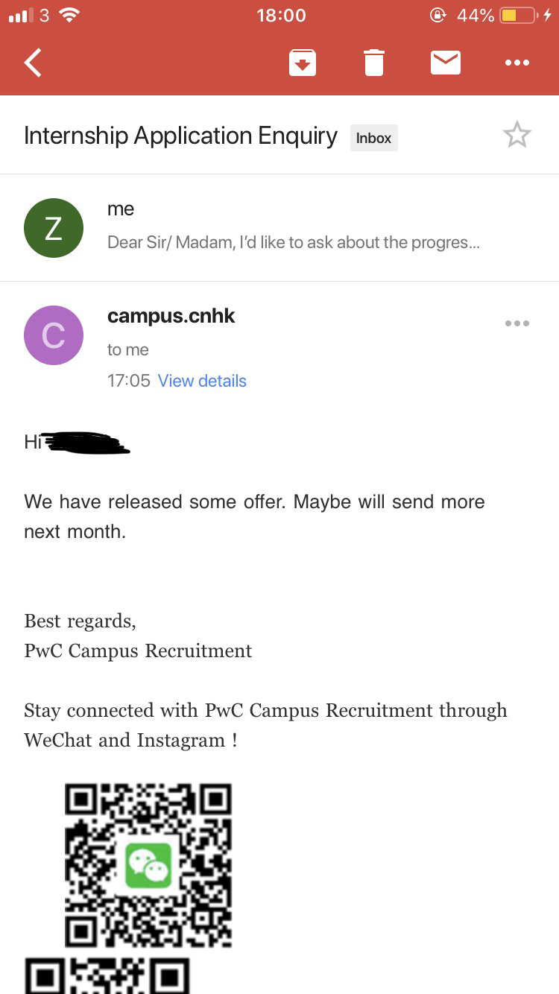Tap the purple C sender avatar
Screen dimensions: 559x994
tap(54, 335)
